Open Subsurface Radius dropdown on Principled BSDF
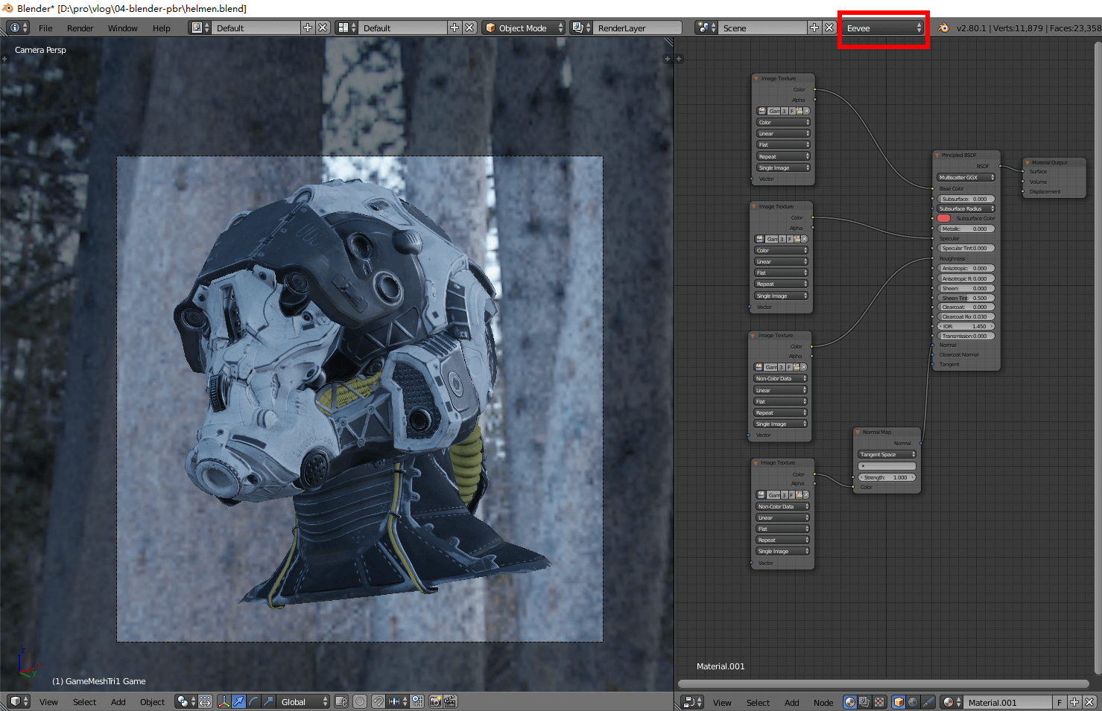The height and width of the screenshot is (711, 1102). click(966, 208)
